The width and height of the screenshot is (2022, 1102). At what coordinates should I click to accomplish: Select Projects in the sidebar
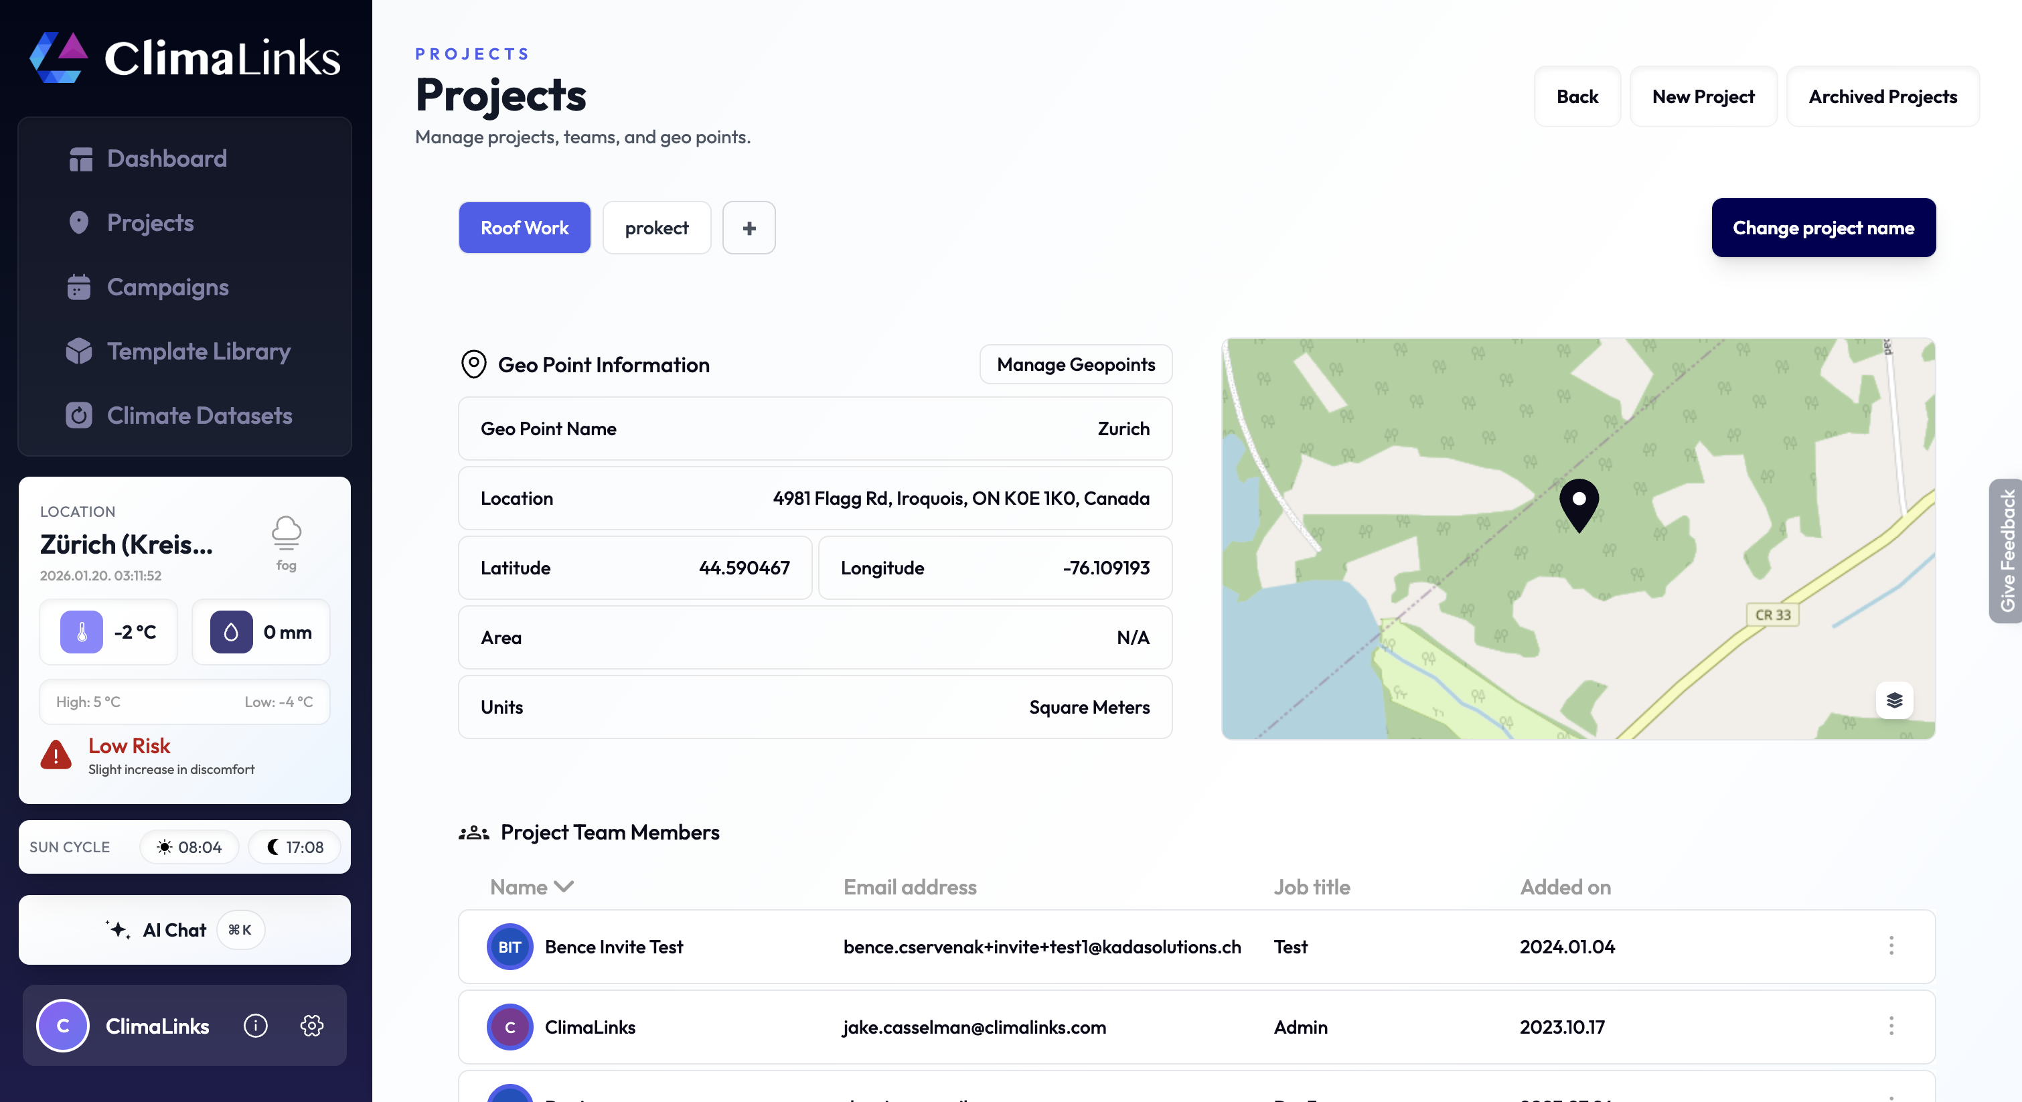(149, 222)
